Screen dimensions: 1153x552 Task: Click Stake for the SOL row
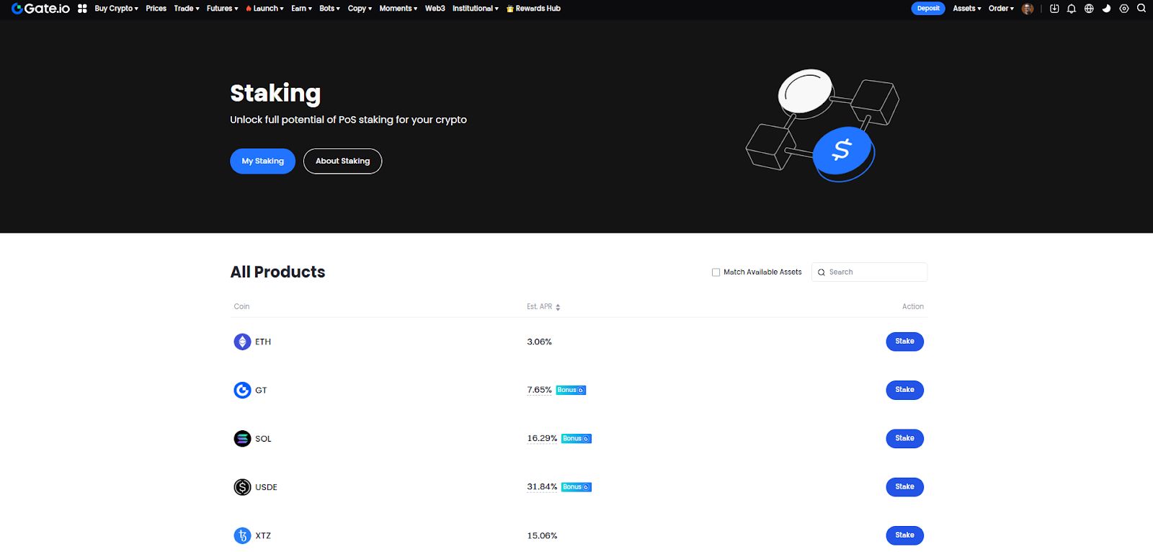coord(904,438)
